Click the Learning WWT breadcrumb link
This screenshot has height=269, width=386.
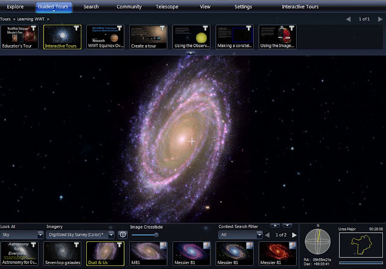(x=31, y=19)
